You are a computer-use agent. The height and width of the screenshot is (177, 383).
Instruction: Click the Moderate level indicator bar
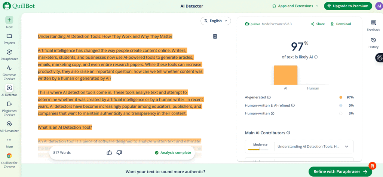[x=258, y=149]
